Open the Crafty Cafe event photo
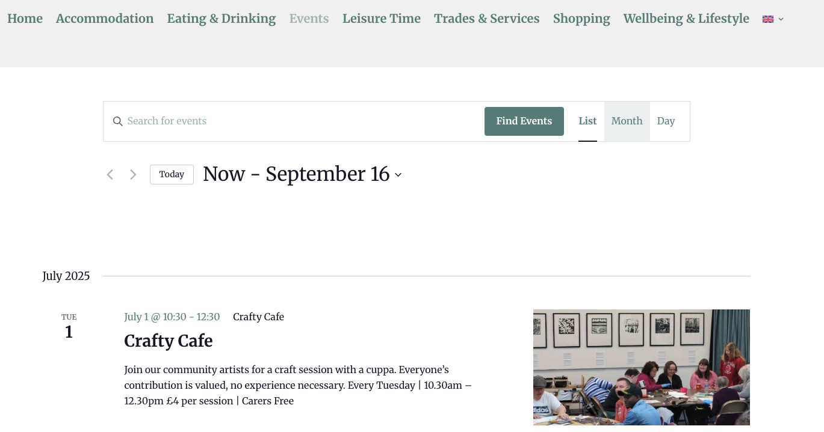The image size is (824, 432). [x=642, y=367]
